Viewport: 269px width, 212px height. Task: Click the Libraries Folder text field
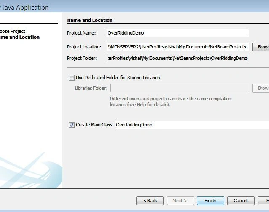coord(180,88)
